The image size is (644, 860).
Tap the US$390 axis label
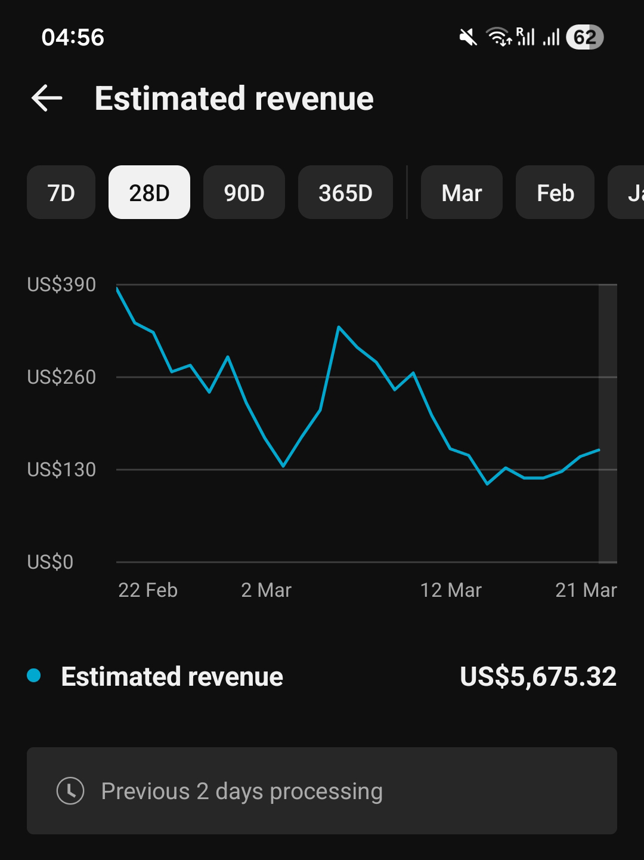tap(61, 285)
